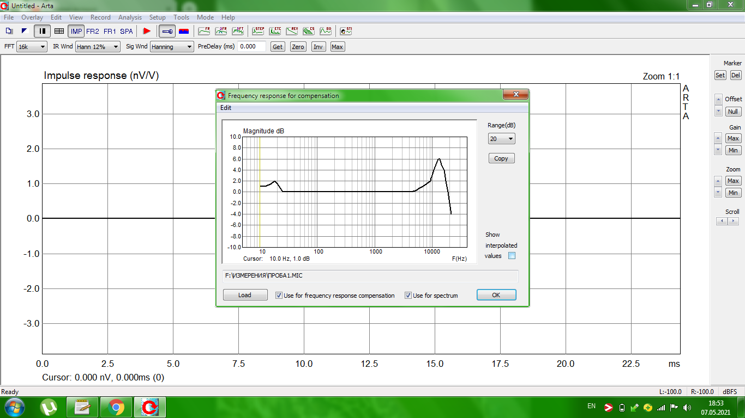Open the REV reverberation analysis icon
Viewport: 745px width, 418px height.
point(292,31)
